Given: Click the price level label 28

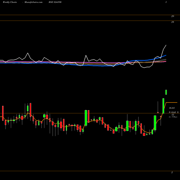Looking at the screenshot, I should (x=172, y=22).
